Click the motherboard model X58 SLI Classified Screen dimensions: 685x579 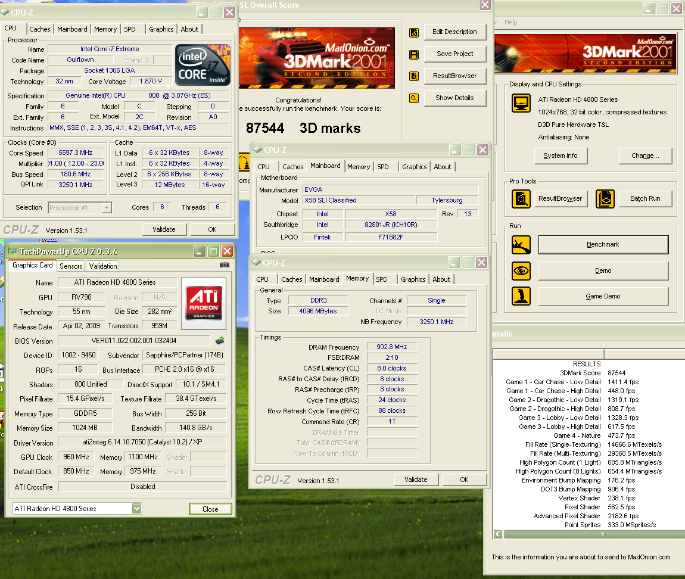(x=359, y=201)
